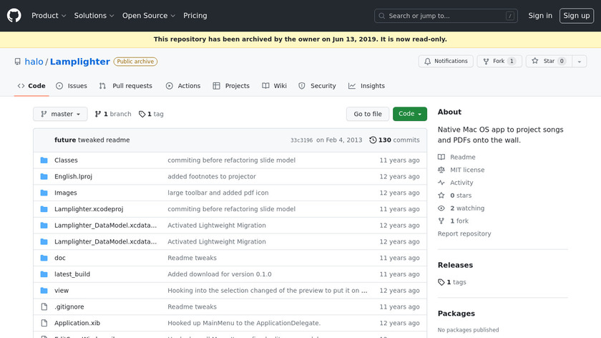Click the Sign up button
601x338 pixels.
point(577,16)
